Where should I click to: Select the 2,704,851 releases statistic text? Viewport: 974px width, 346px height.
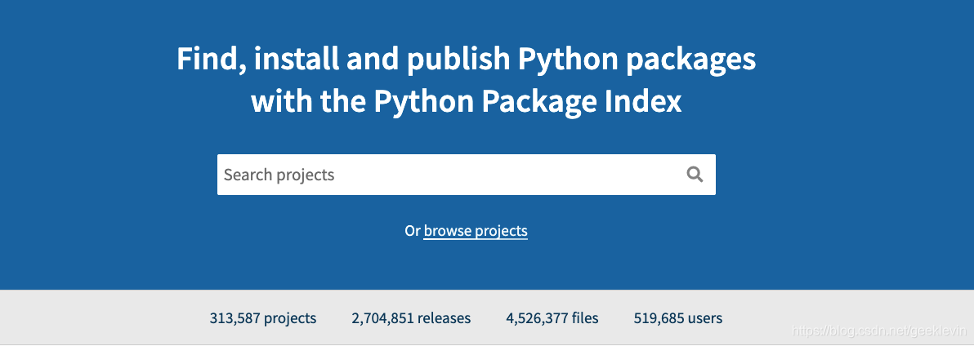pos(411,318)
